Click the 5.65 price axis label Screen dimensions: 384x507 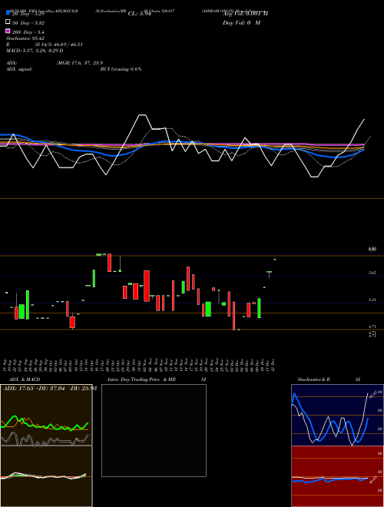[x=372, y=273]
